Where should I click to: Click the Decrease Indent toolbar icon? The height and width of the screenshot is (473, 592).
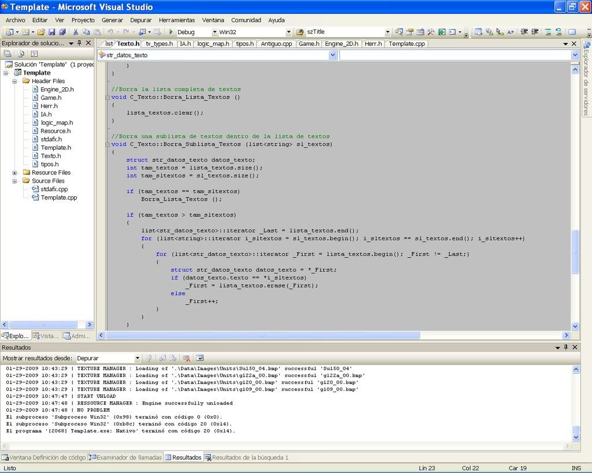click(524, 32)
